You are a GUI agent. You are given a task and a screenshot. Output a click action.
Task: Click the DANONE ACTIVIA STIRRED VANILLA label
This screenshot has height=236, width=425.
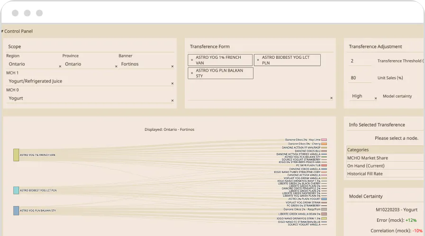(298, 154)
